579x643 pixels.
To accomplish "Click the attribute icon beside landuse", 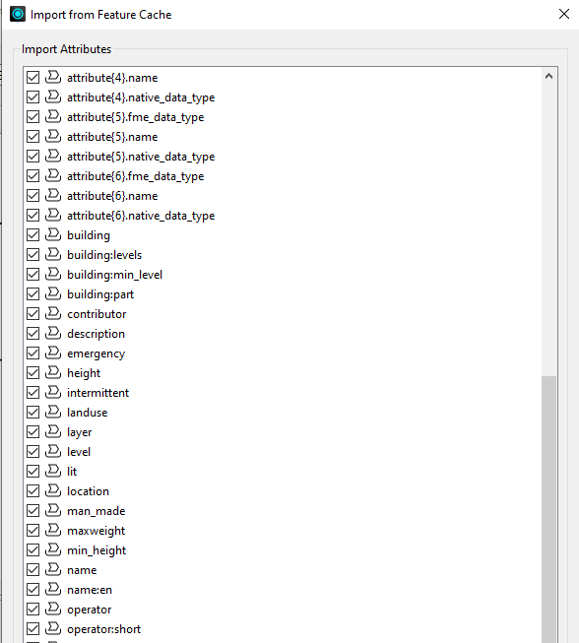I will (53, 412).
